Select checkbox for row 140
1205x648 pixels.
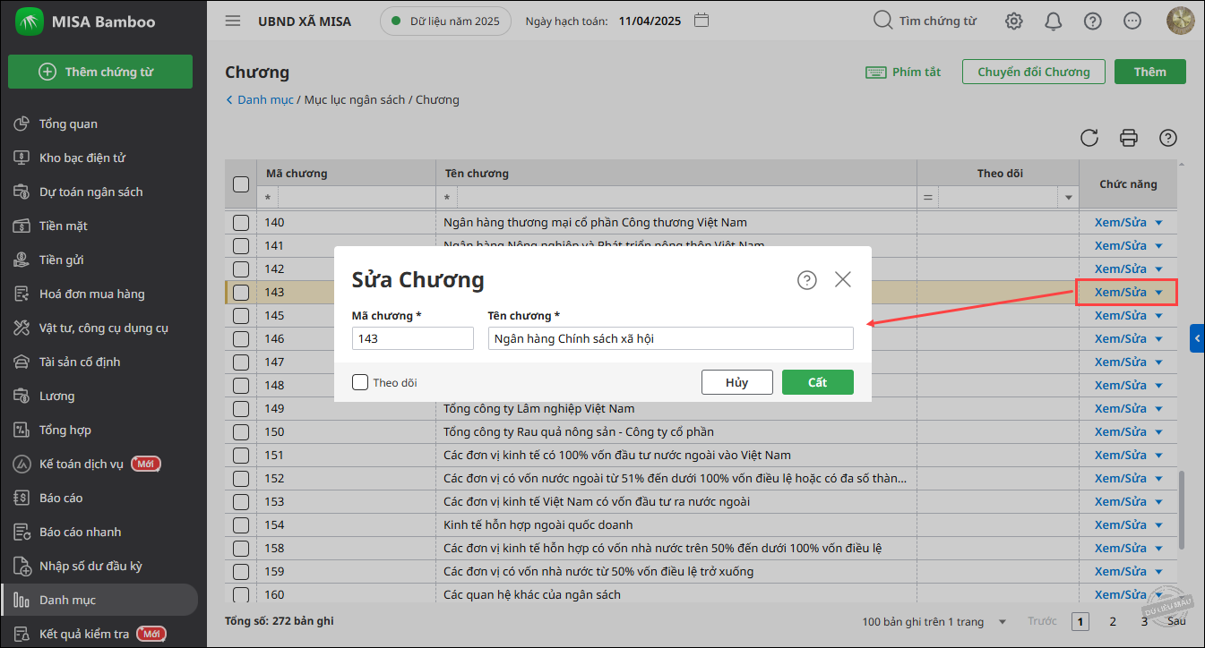click(x=241, y=222)
